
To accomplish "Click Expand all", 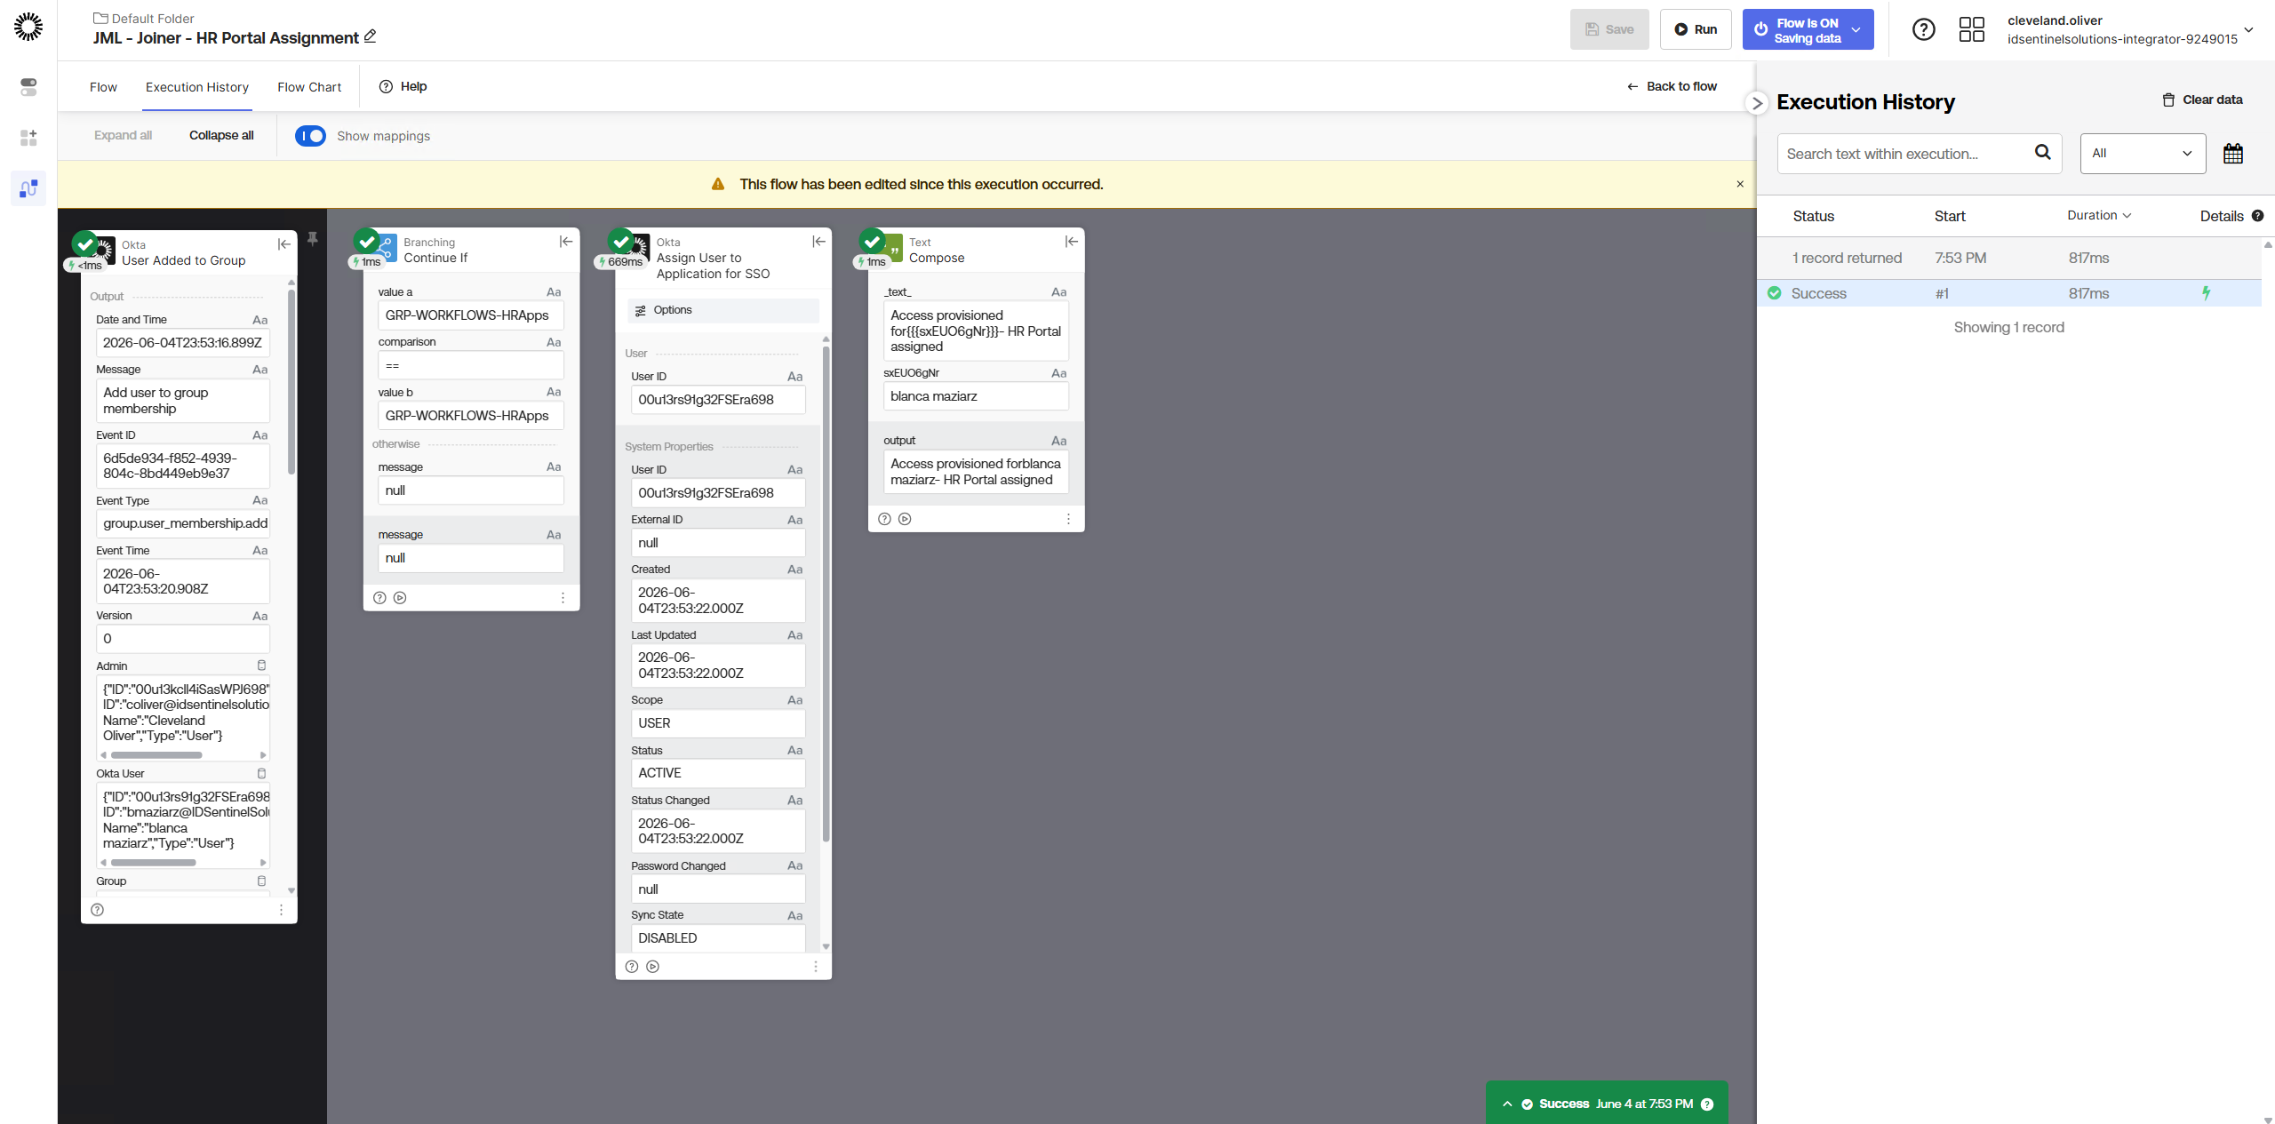I will point(123,135).
